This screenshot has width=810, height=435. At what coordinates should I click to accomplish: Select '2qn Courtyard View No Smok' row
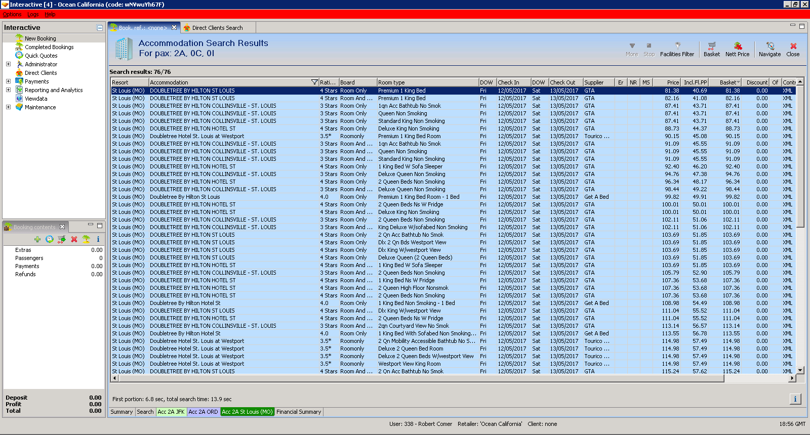pyautogui.click(x=453, y=326)
